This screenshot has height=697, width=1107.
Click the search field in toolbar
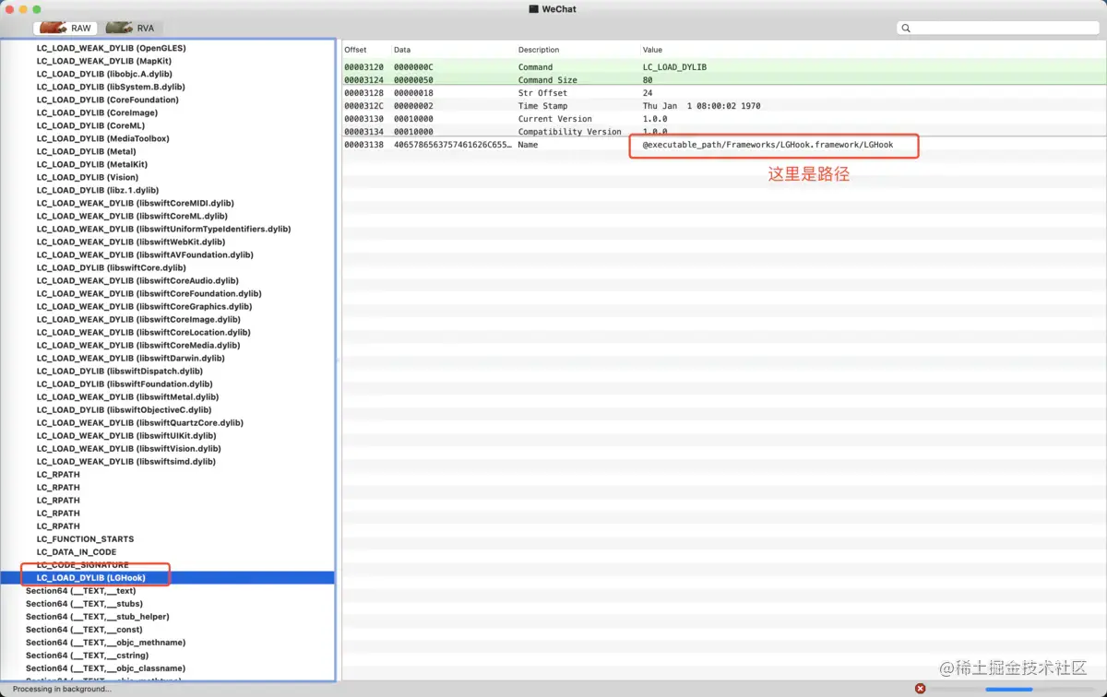pyautogui.click(x=998, y=29)
